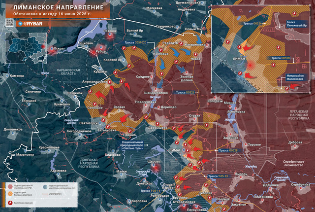The width and height of the screenshot is (315, 212).
Task: Click the Святогорск town label
Action: [x=89, y=123]
